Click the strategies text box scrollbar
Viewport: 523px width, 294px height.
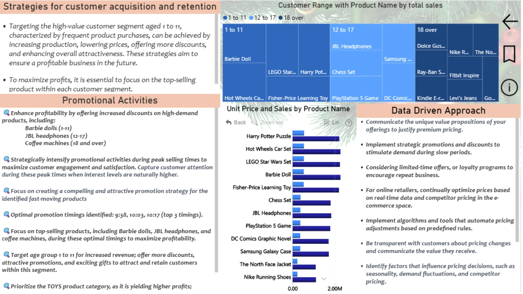216,49
